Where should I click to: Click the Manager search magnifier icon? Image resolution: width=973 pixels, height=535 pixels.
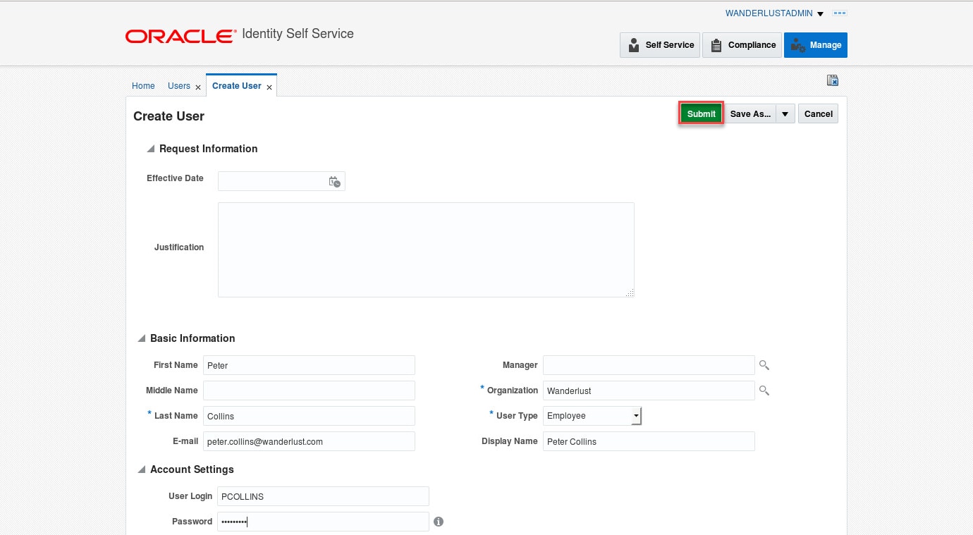tap(764, 365)
